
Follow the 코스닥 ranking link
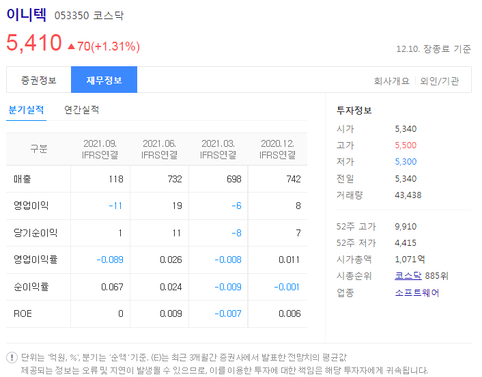tap(408, 275)
